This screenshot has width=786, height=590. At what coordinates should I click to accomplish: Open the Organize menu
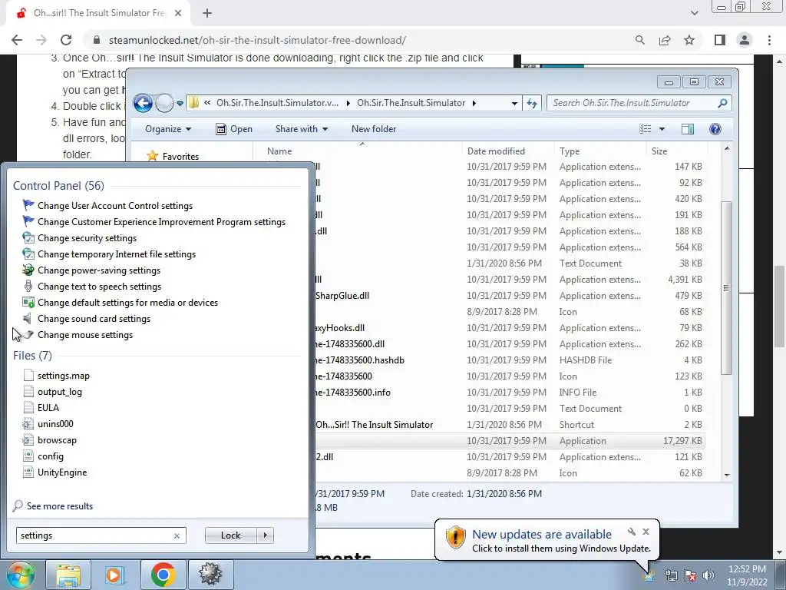point(168,129)
